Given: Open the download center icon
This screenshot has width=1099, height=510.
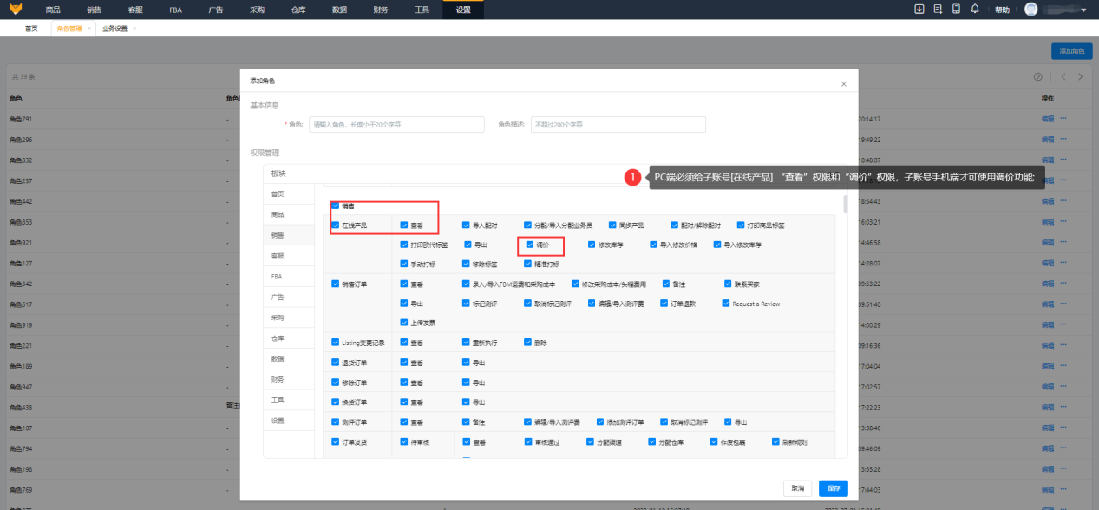Looking at the screenshot, I should tap(919, 9).
